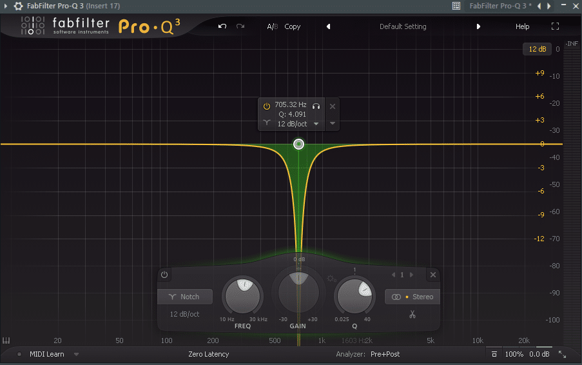Toggle the A/B comparison state
This screenshot has height=365, width=582.
pos(273,26)
